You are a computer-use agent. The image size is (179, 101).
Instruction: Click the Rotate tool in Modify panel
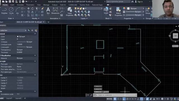tap(32, 8)
